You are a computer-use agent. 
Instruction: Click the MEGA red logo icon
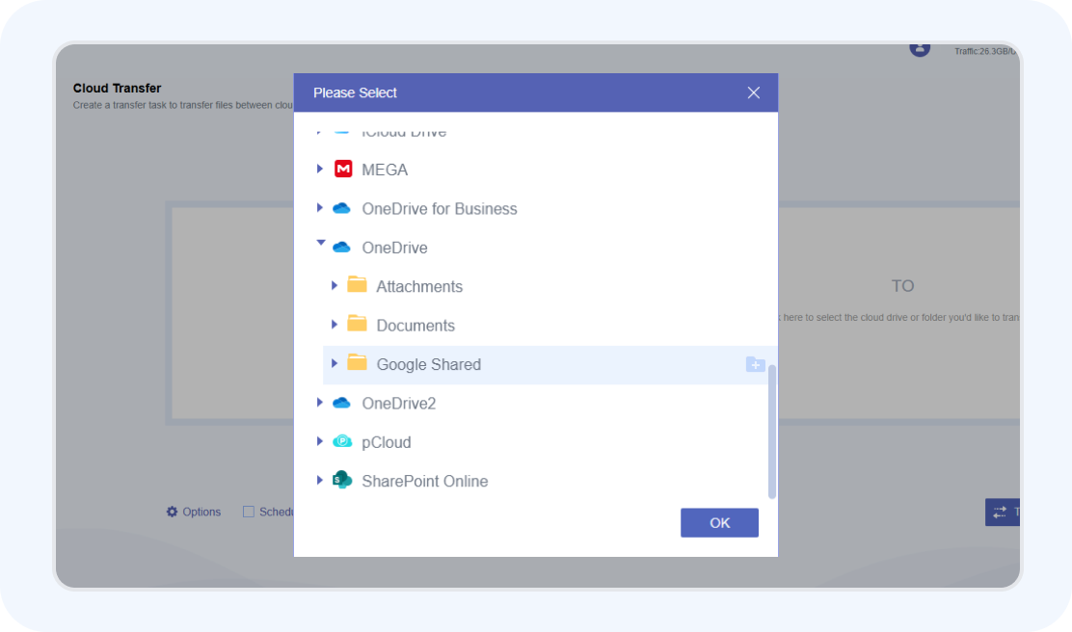coord(343,169)
